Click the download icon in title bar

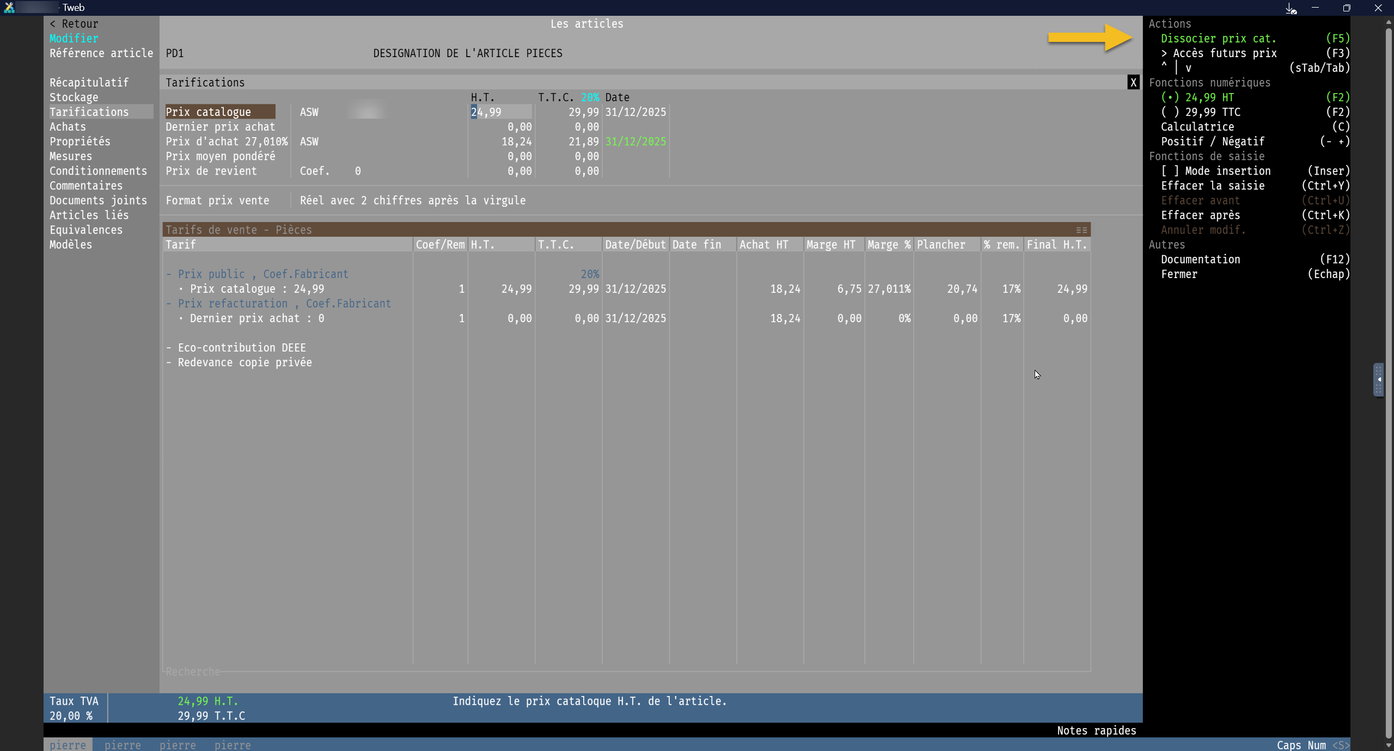[x=1291, y=8]
